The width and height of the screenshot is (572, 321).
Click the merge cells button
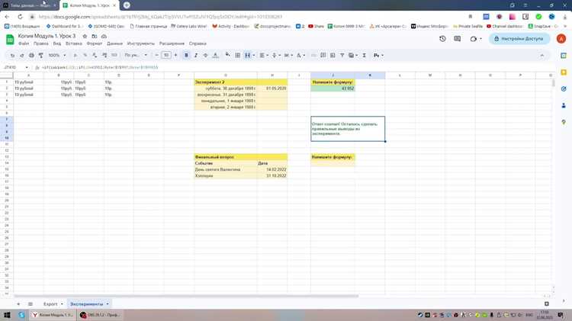(x=248, y=56)
